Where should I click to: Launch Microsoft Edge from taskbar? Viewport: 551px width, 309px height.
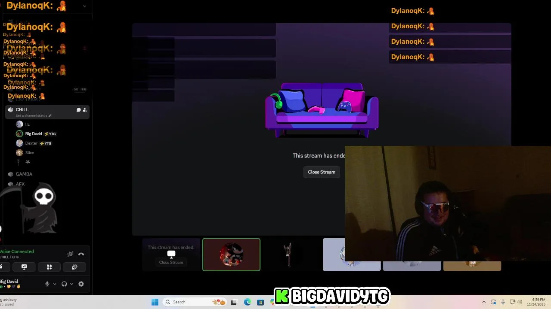pos(248,302)
